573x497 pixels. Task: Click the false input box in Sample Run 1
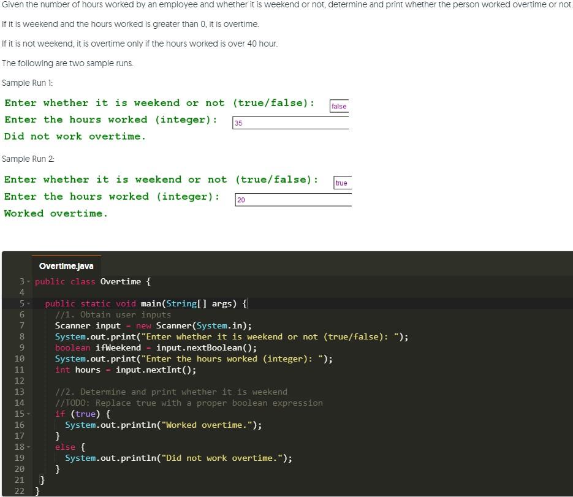[x=339, y=106]
